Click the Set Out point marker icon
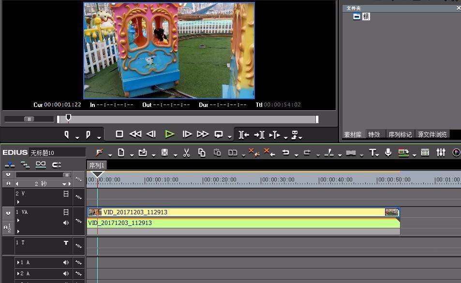This screenshot has height=283, width=461. tap(88, 134)
